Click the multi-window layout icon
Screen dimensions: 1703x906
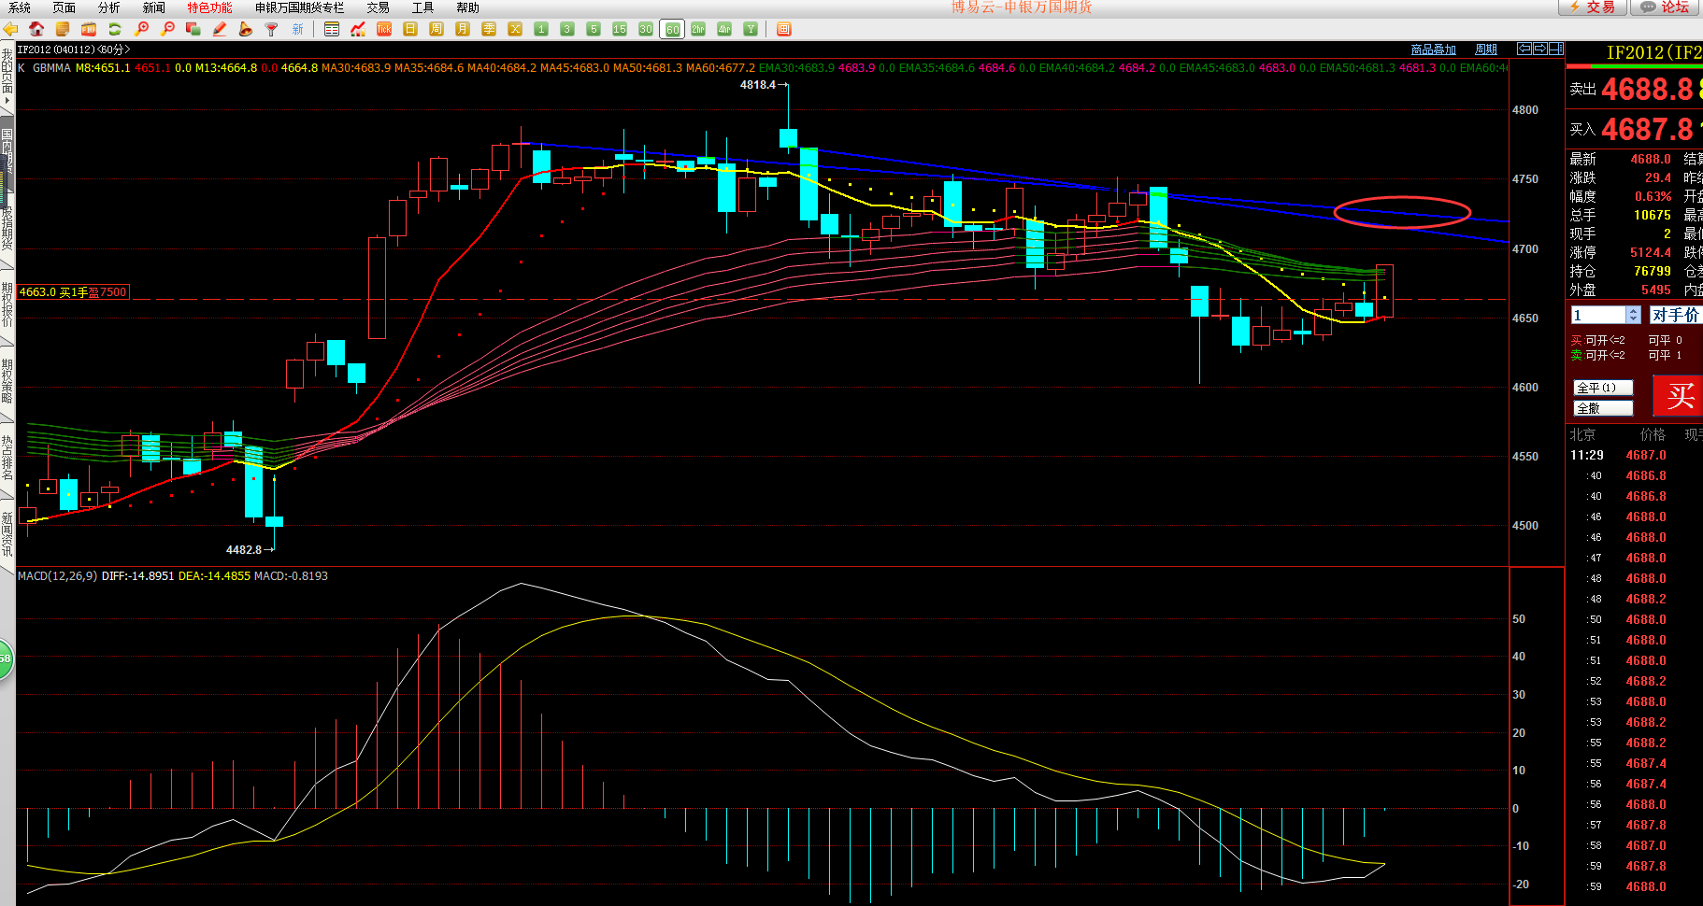tap(193, 29)
